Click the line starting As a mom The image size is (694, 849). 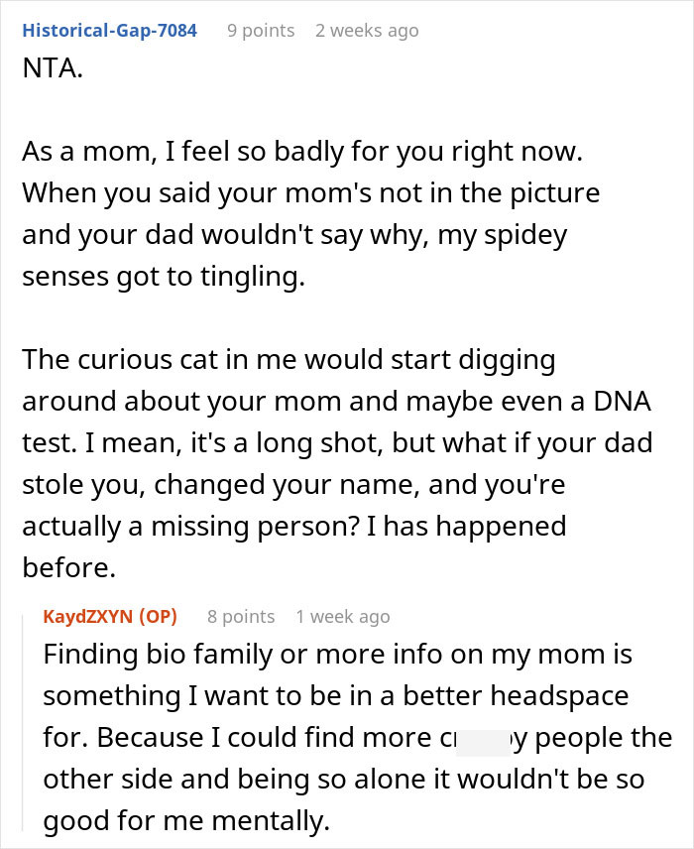302,152
